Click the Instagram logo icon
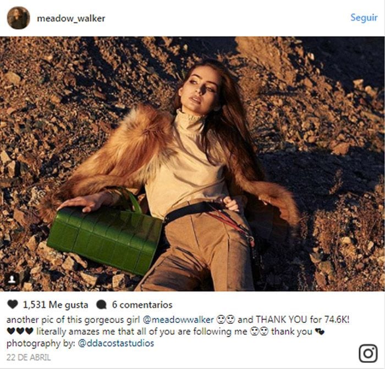The width and height of the screenshot is (385, 369). click(368, 353)
